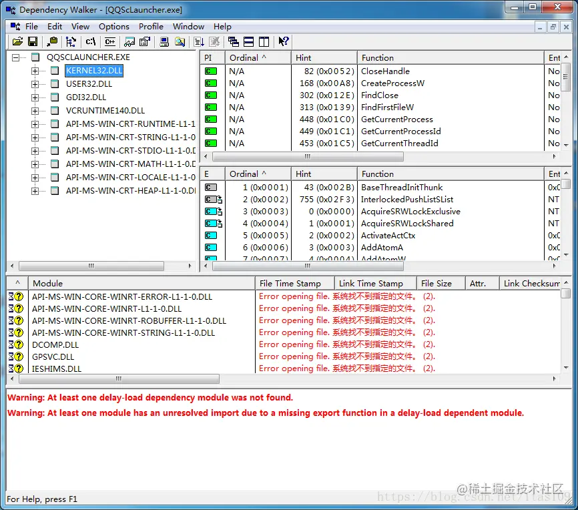Sort module list by Module column header
The height and width of the screenshot is (510, 578).
tap(142, 284)
